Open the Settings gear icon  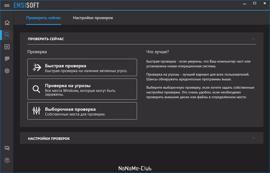pos(7,71)
